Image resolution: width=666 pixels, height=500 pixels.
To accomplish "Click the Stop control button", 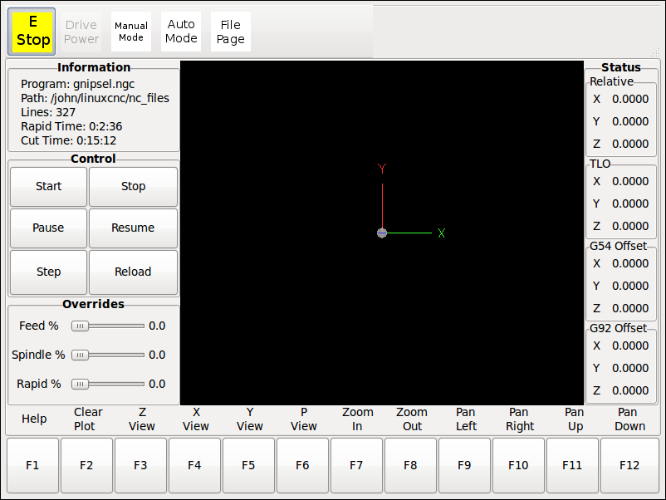I will [x=134, y=187].
